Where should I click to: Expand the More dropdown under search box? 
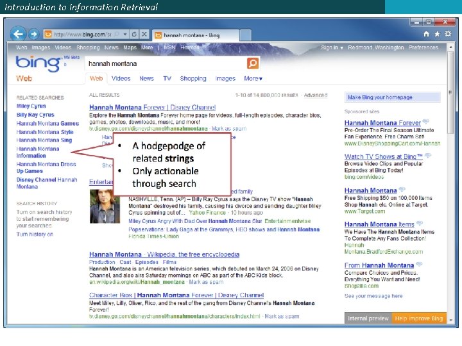253,79
